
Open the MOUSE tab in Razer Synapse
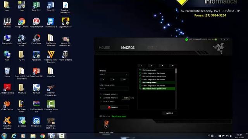[104, 47]
